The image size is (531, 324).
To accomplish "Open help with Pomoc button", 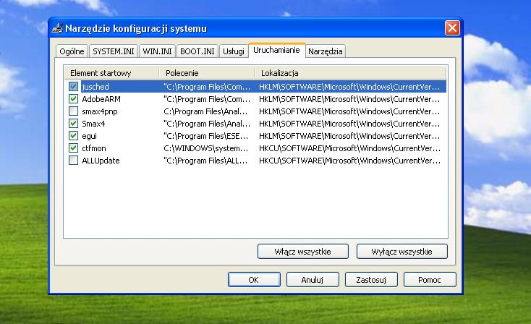I will tap(430, 280).
